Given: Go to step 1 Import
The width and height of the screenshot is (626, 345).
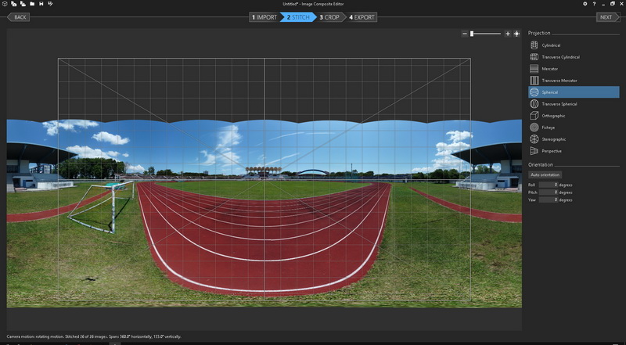Looking at the screenshot, I should [x=264, y=17].
